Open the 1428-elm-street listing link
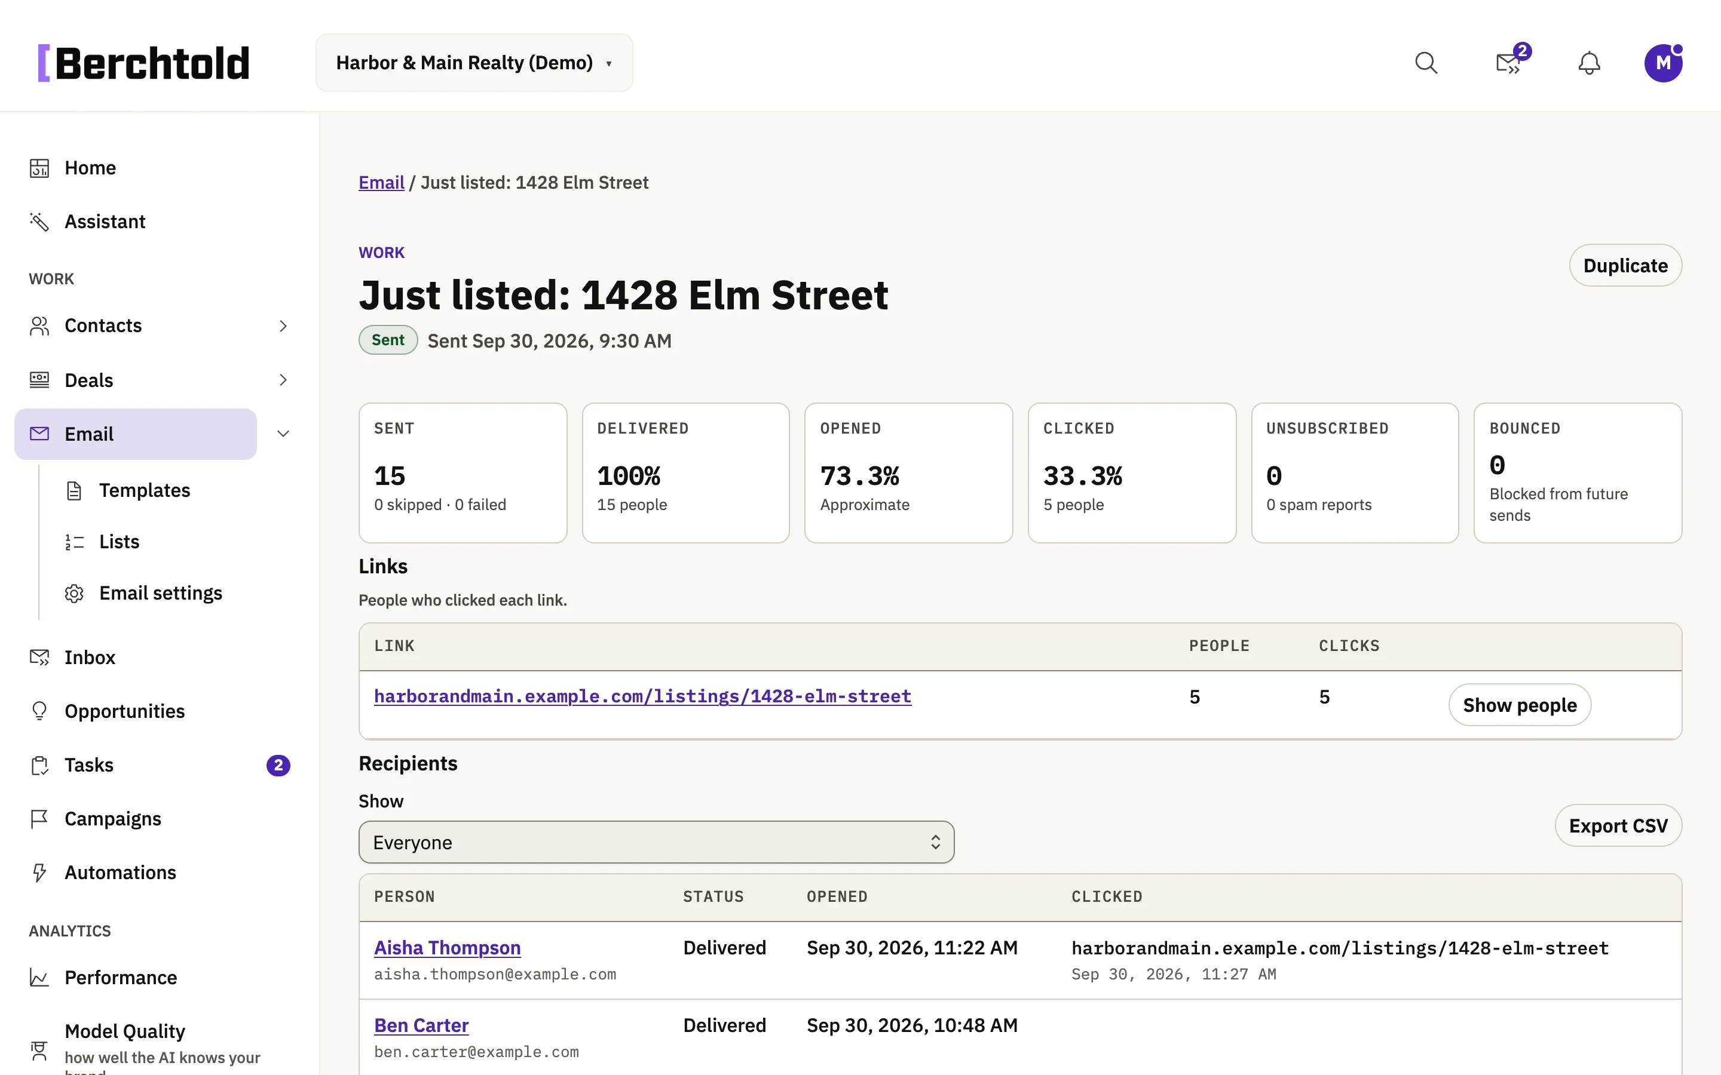This screenshot has width=1721, height=1075. tap(642, 696)
